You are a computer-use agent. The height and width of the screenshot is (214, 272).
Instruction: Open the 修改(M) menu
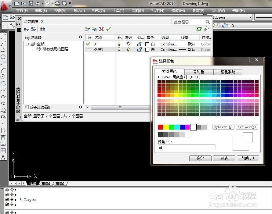click(x=178, y=11)
